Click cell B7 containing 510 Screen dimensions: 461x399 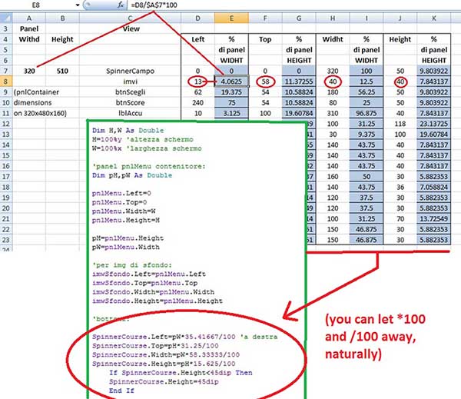63,71
